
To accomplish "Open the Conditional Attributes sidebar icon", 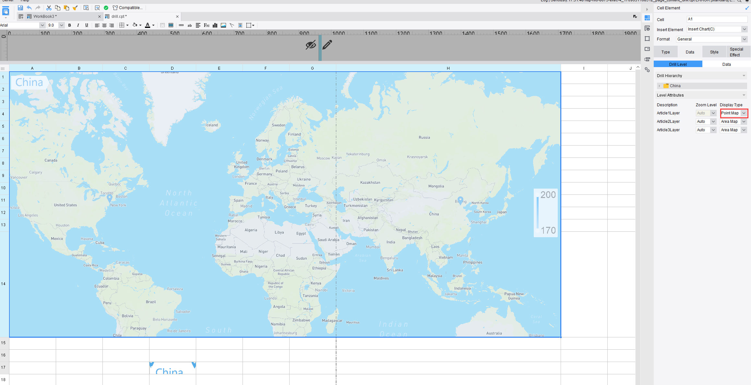I will click(647, 59).
